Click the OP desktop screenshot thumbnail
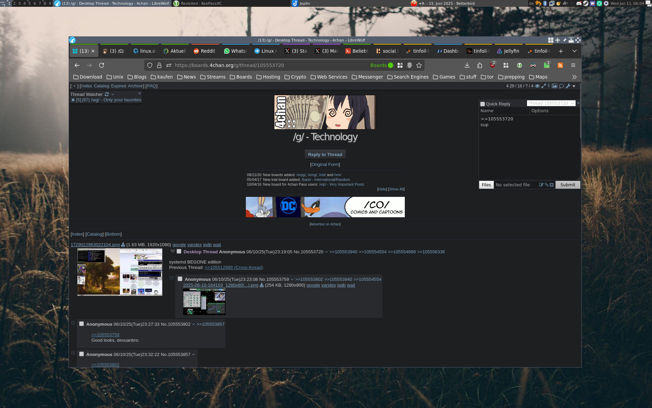 click(120, 272)
